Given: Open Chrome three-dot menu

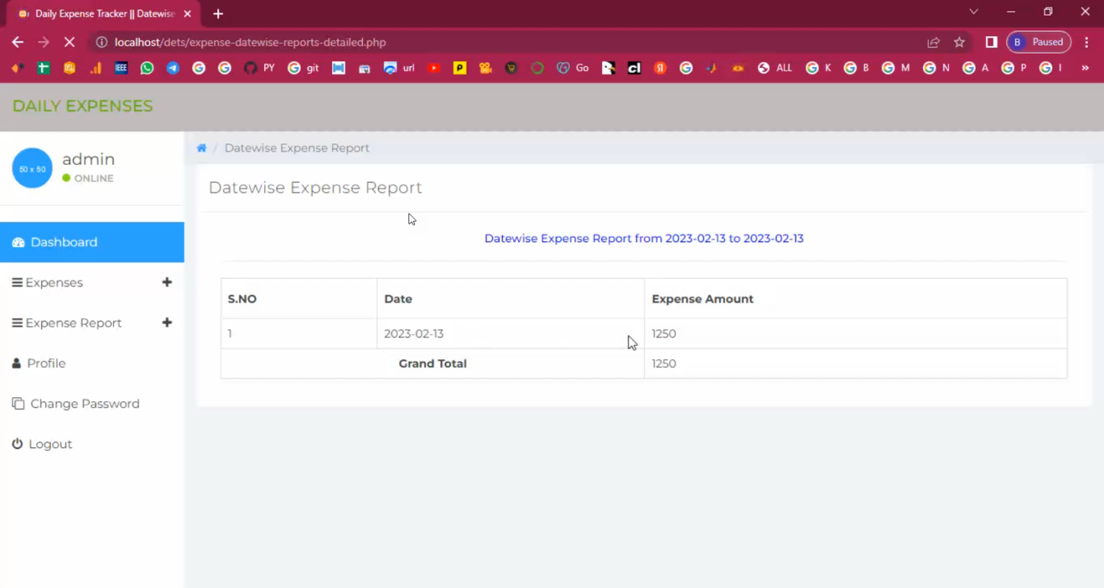Looking at the screenshot, I should (x=1086, y=43).
